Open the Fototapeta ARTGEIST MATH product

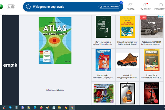[x=151, y=27]
